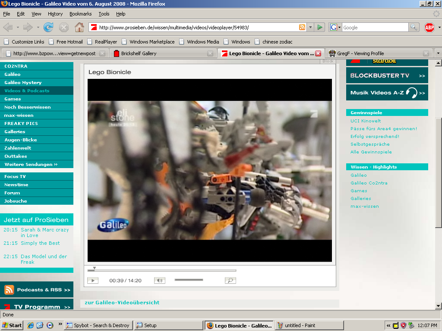Follow the zur Galileo-Videoübersicht link
This screenshot has height=331, width=442.
[122, 303]
